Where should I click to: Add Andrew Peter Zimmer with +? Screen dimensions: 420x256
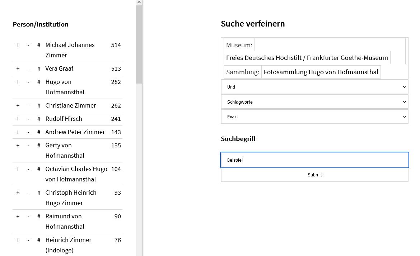tap(18, 132)
